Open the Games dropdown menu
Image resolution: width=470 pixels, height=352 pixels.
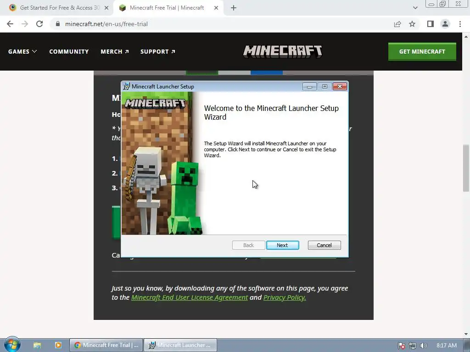click(22, 51)
